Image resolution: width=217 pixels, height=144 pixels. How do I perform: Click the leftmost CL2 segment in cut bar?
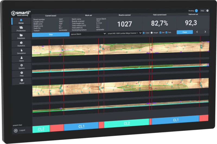click(x=41, y=129)
